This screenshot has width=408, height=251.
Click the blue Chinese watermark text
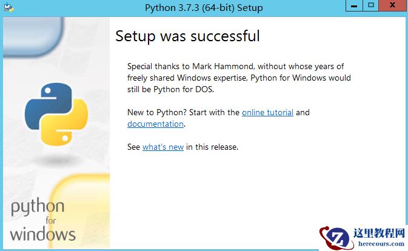381,232
